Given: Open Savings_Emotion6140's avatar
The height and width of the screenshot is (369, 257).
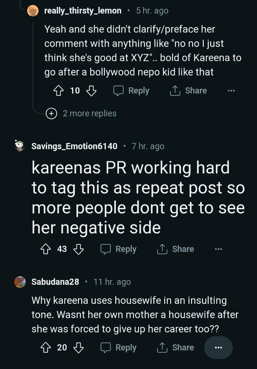Looking at the screenshot, I should [20, 146].
